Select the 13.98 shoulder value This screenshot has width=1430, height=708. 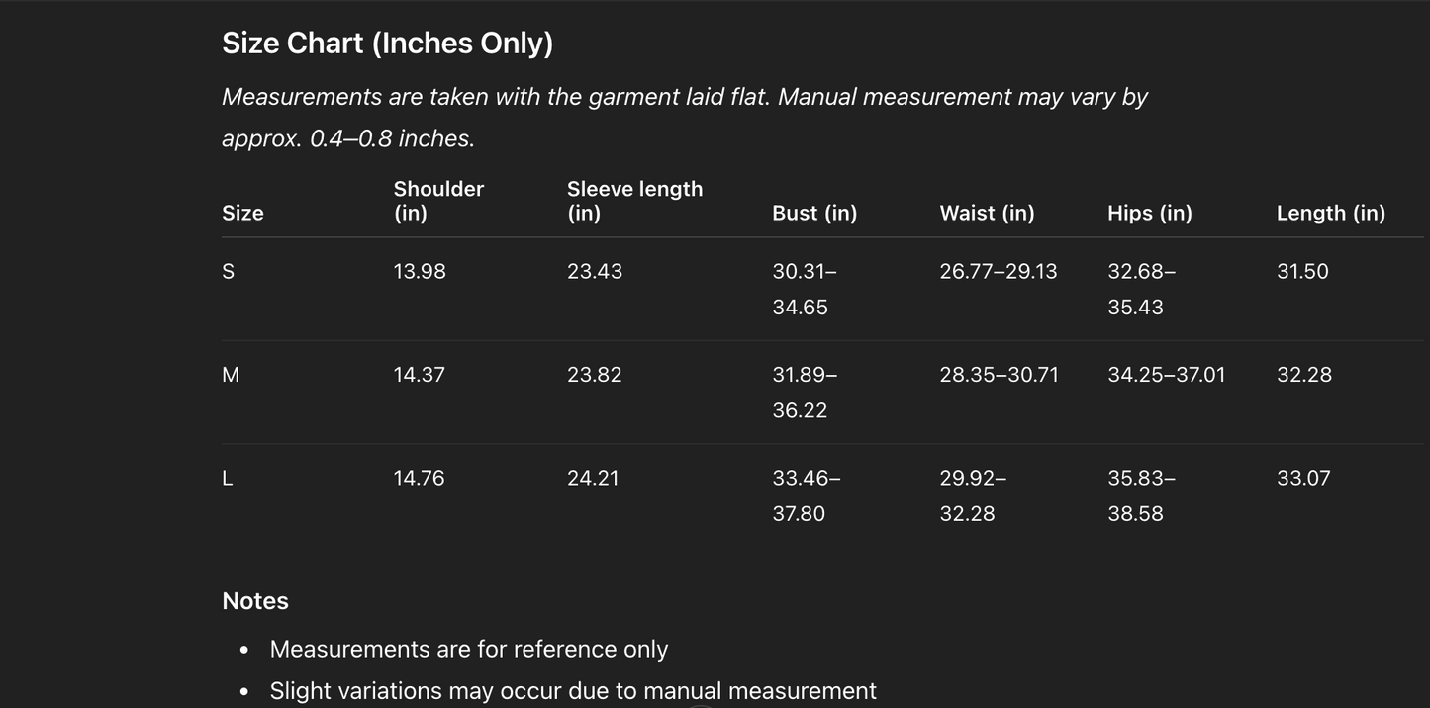420,272
